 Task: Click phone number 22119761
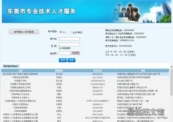pos(98,78)
